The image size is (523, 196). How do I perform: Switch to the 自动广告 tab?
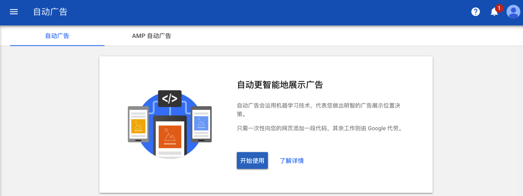tap(57, 36)
